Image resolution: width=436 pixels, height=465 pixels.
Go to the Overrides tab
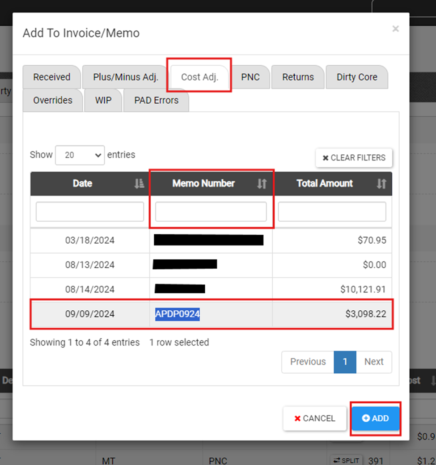[52, 100]
